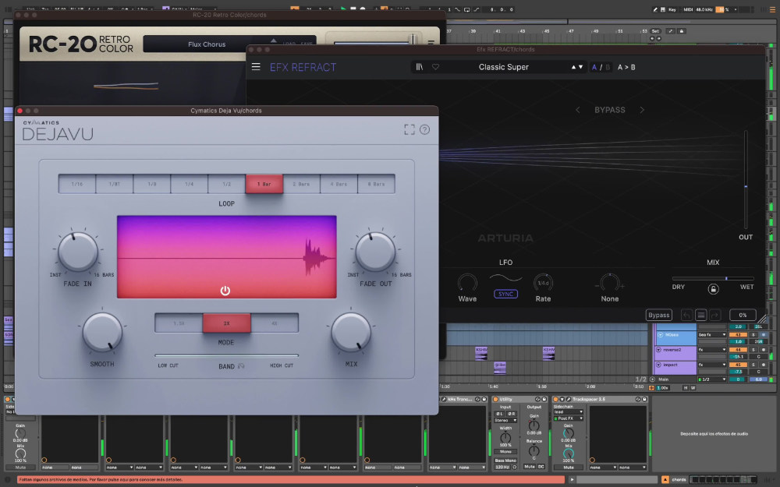Open EFX Refract preset up/down arrows

pyautogui.click(x=577, y=67)
